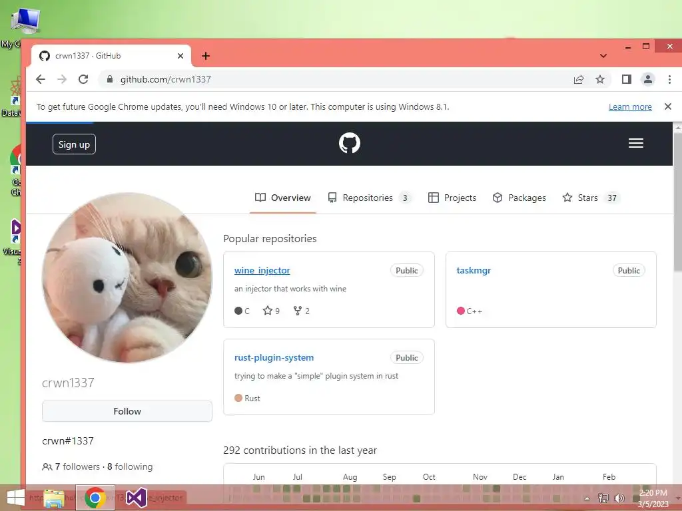Click the GitHub Octocat logo in header
The width and height of the screenshot is (682, 511).
(349, 143)
